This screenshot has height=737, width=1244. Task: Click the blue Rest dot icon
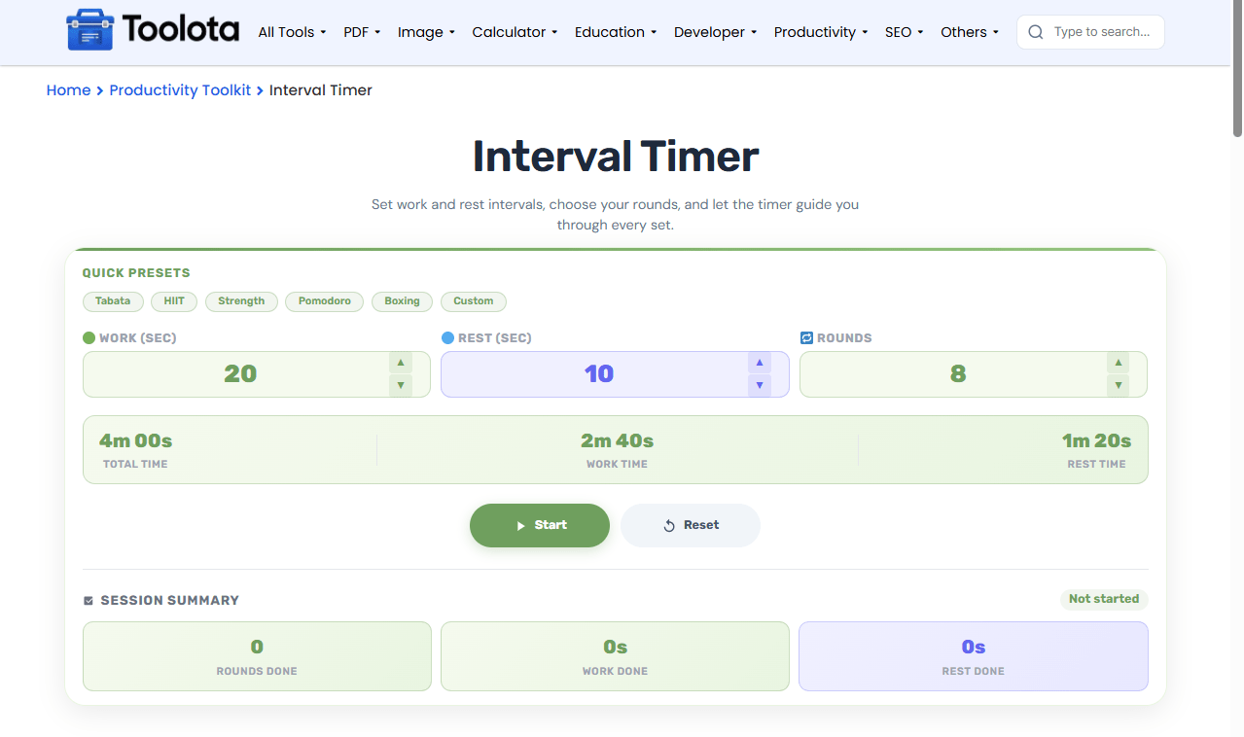coord(447,338)
